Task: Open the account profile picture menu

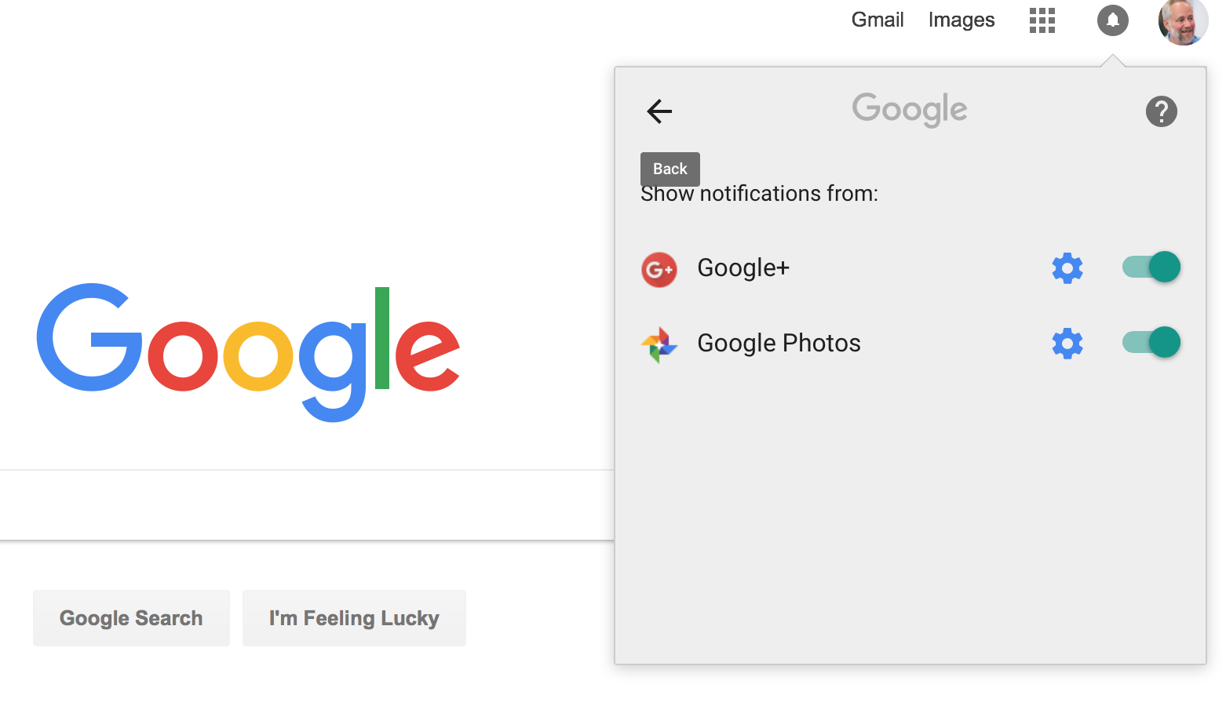Action: [1183, 21]
